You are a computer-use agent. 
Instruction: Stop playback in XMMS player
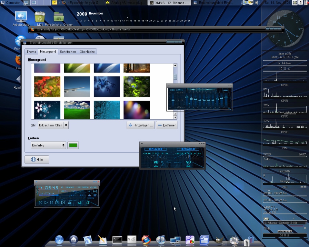pyautogui.click(x=57, y=203)
